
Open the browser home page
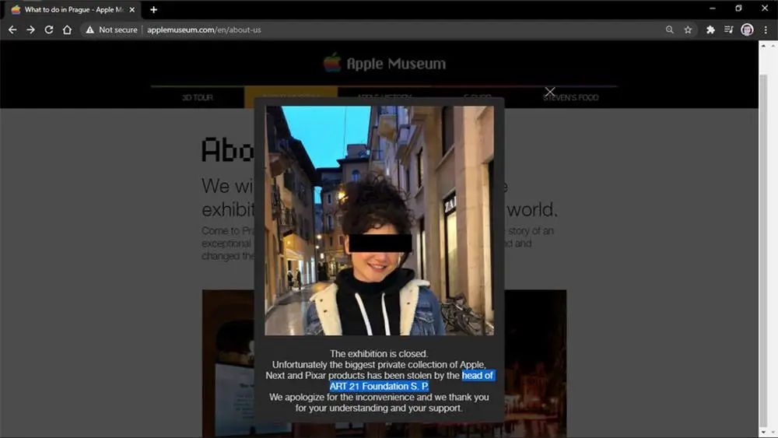tap(67, 30)
